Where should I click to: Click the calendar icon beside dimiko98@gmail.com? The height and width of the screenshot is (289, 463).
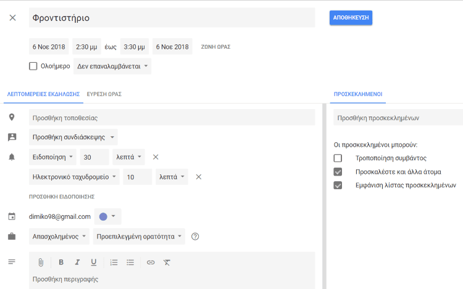tap(12, 216)
